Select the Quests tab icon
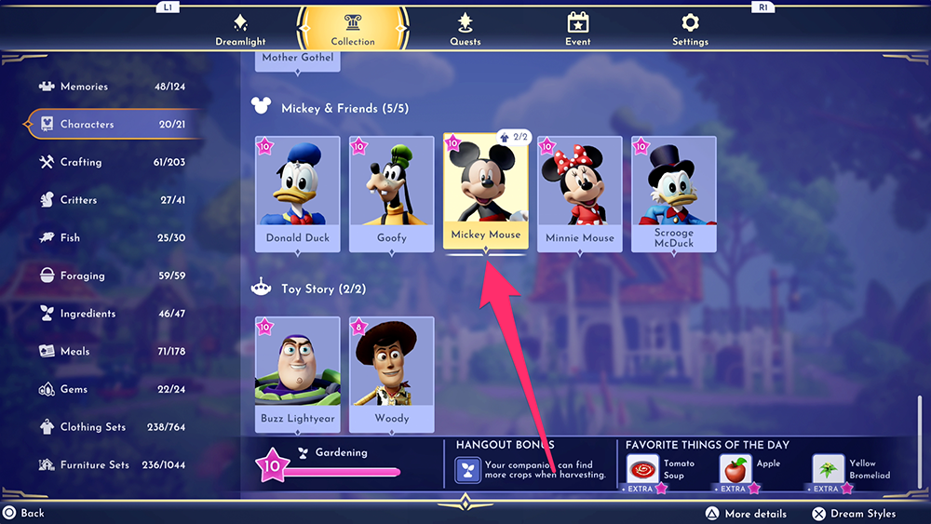The image size is (931, 524). coord(465,22)
